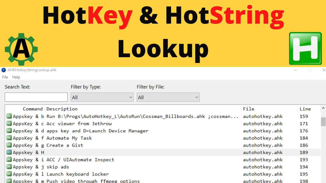Sort by the Line column header
Viewport: 326px width, 183px height.
(x=309, y=109)
